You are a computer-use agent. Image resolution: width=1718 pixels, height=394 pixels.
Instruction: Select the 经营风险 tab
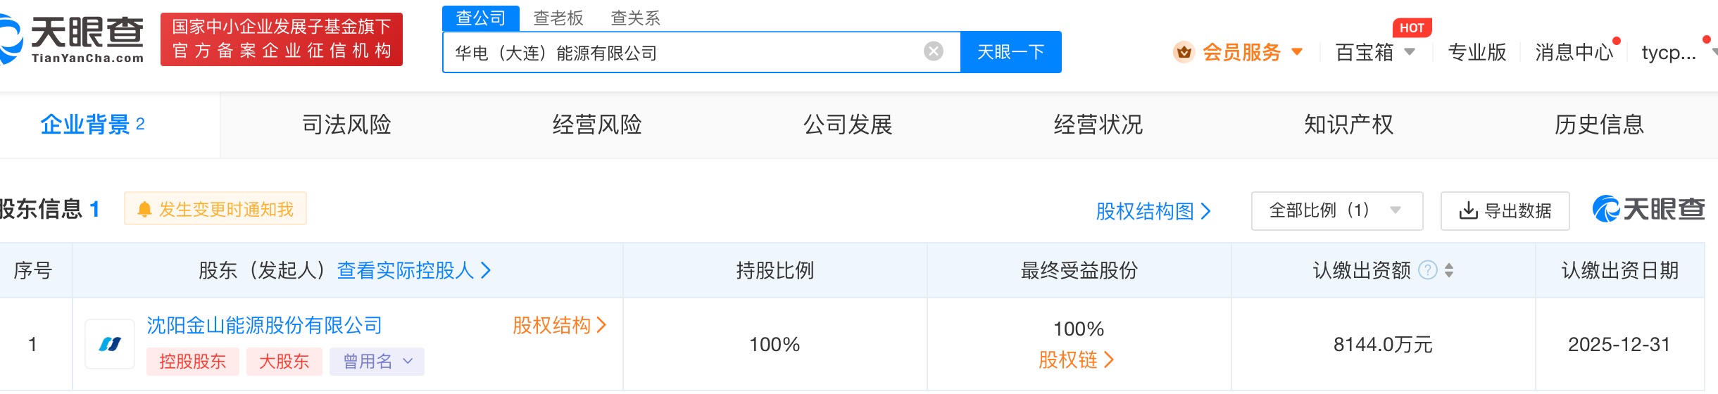point(597,125)
